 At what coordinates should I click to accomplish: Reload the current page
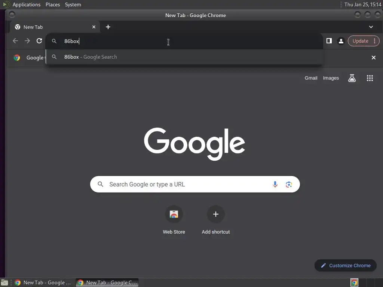click(x=39, y=41)
